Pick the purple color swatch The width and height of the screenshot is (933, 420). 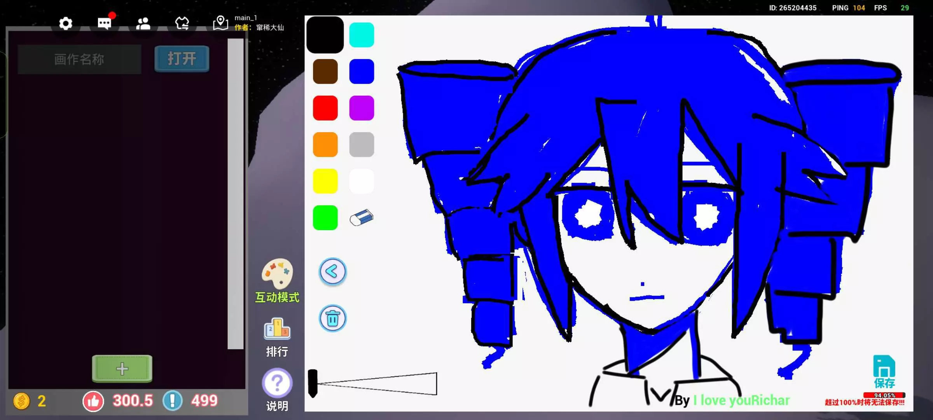pos(362,108)
